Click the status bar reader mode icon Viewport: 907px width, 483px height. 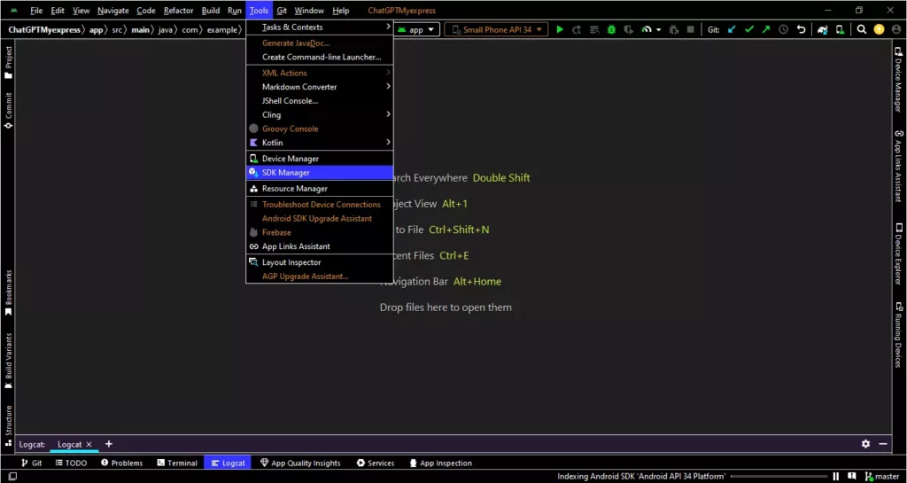click(x=853, y=476)
